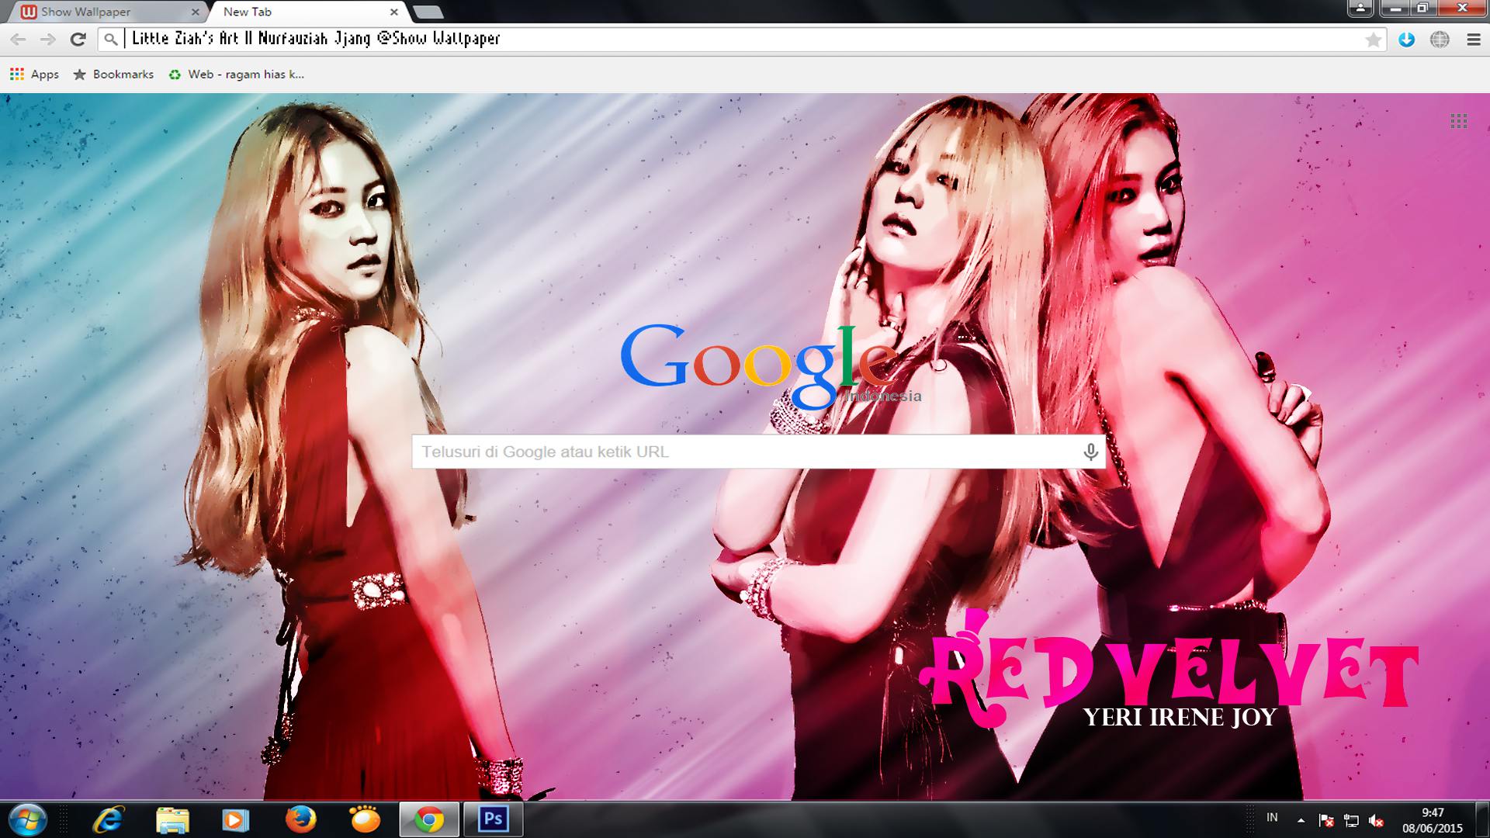Click the address bar text field

coord(741,39)
